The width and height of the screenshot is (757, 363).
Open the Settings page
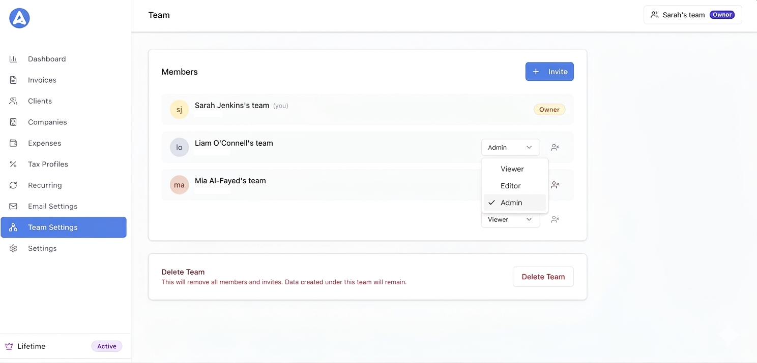64,249
